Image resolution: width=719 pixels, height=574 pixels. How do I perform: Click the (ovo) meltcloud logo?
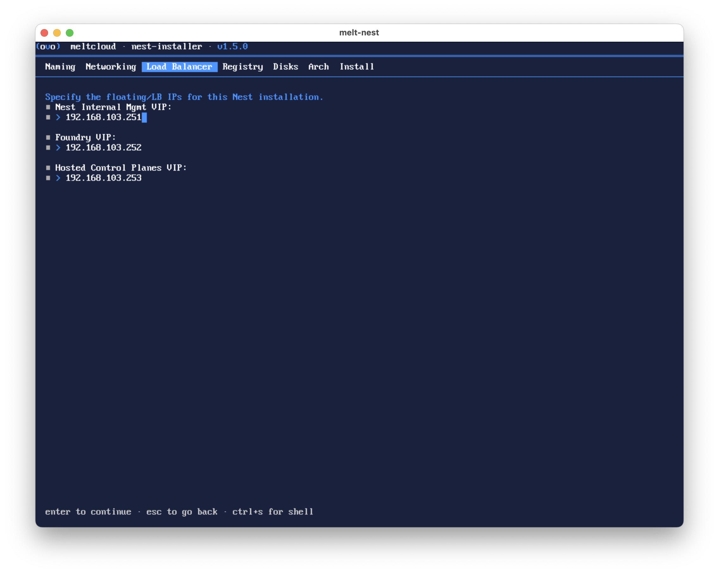pos(48,46)
